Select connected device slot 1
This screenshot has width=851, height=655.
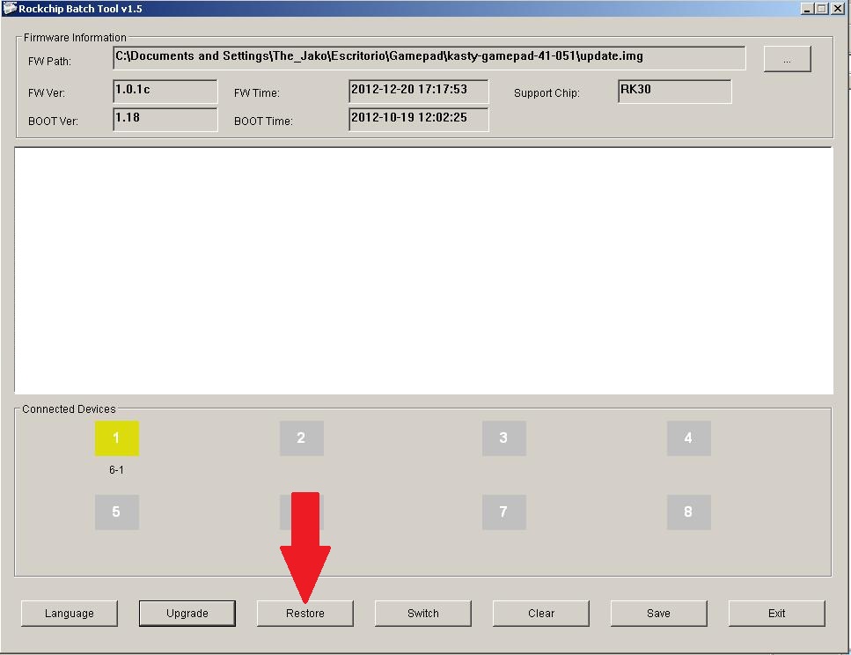pyautogui.click(x=117, y=438)
